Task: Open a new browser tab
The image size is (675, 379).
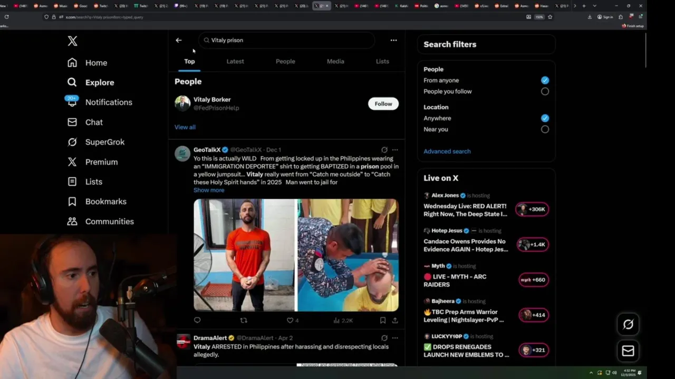Action: click(x=584, y=6)
